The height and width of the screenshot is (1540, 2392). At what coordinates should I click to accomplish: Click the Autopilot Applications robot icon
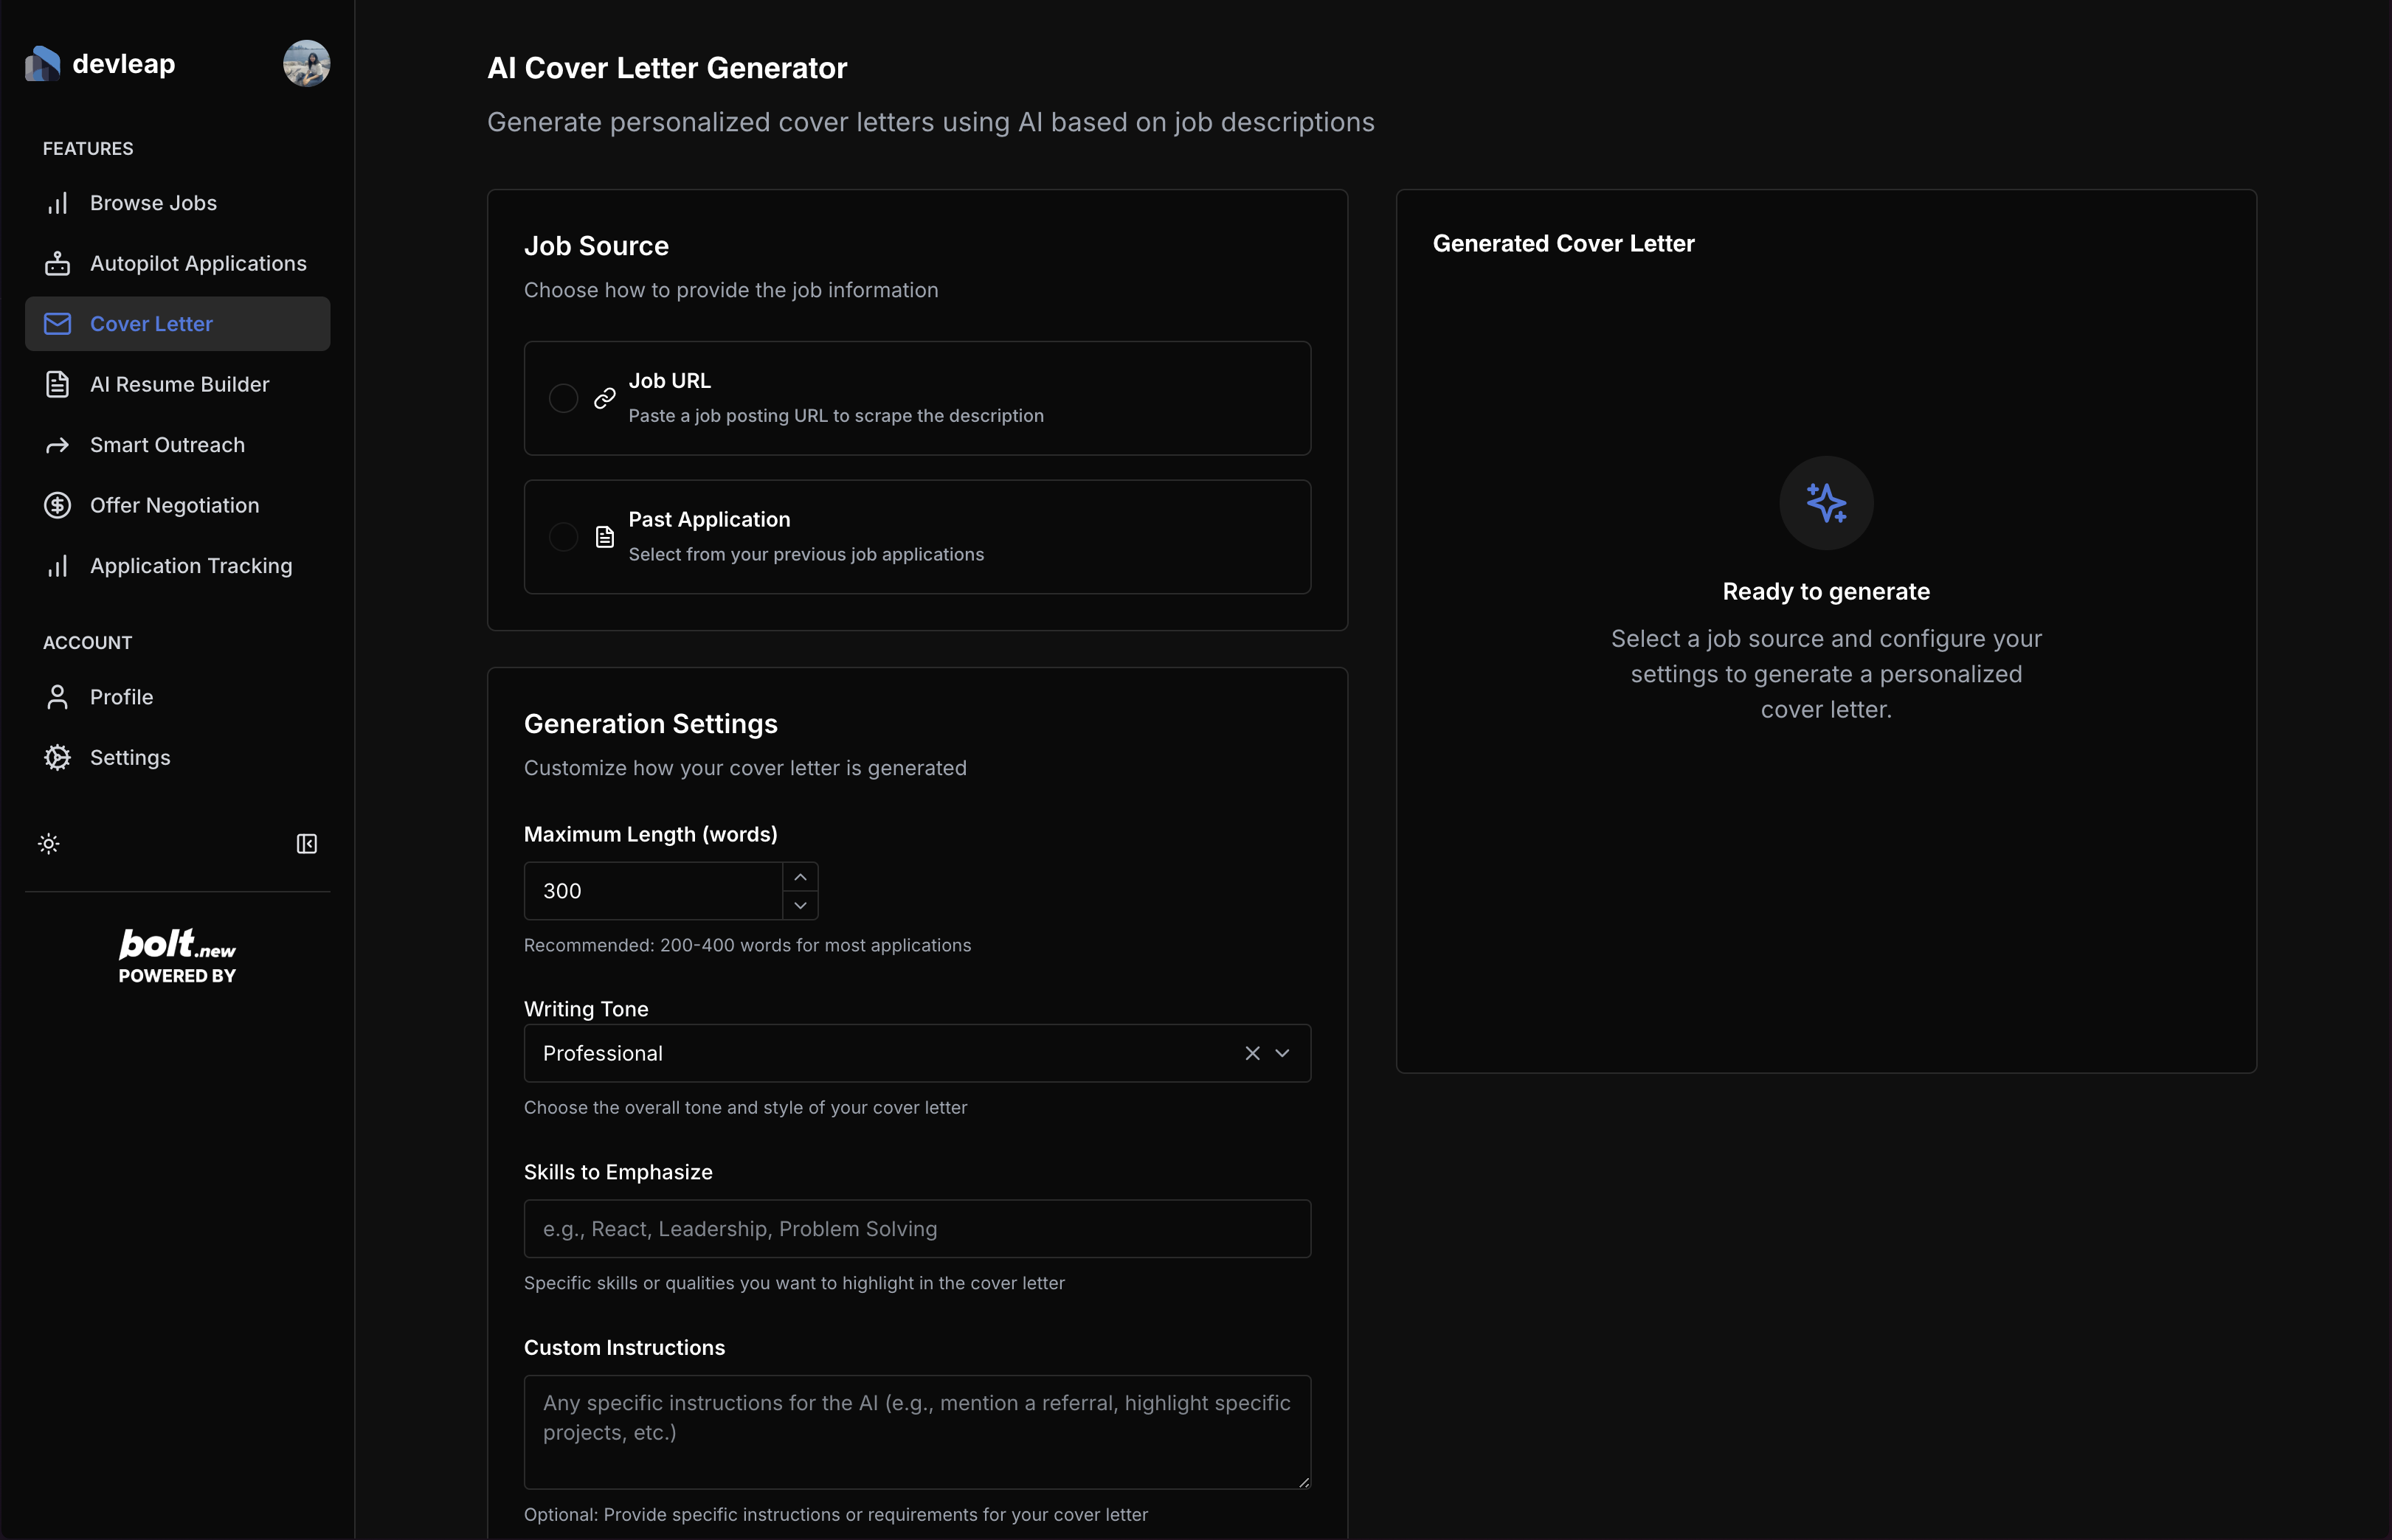pos(58,264)
